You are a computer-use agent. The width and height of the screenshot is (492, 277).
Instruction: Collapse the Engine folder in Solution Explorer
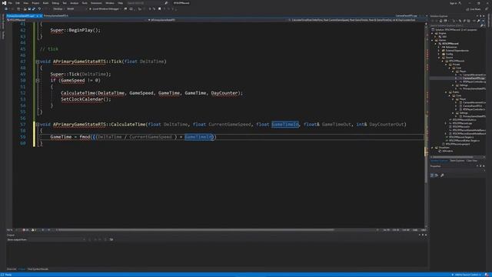pyautogui.click(x=433, y=33)
